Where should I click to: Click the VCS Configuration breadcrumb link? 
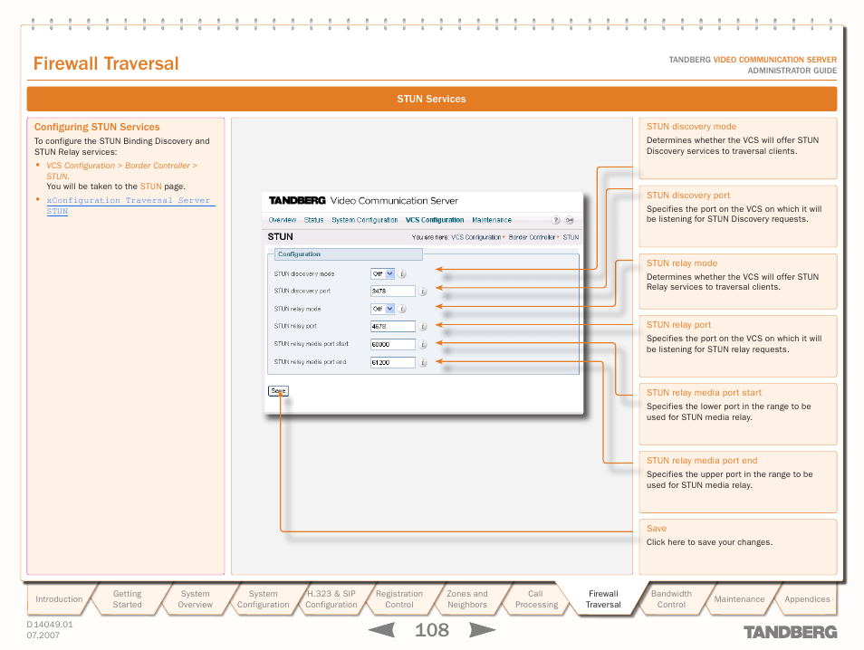click(476, 237)
